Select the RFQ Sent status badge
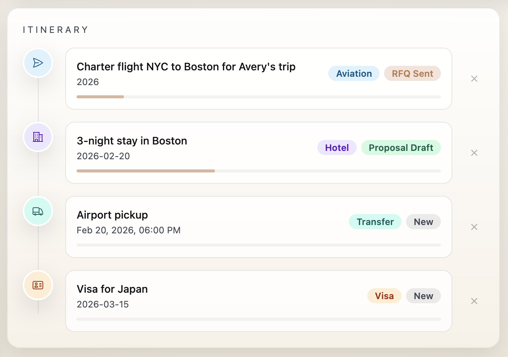The image size is (508, 357). tap(412, 73)
